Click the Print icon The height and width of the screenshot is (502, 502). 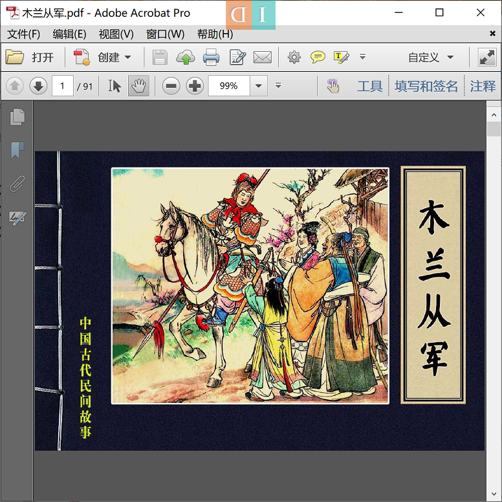[211, 58]
